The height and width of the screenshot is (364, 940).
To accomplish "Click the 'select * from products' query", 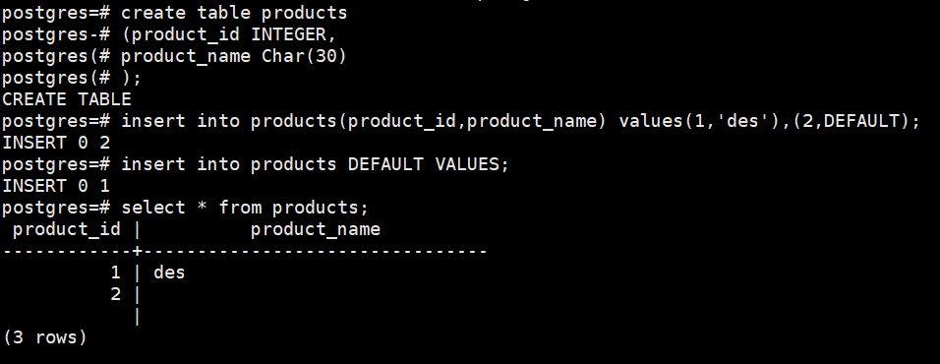I will [x=245, y=208].
